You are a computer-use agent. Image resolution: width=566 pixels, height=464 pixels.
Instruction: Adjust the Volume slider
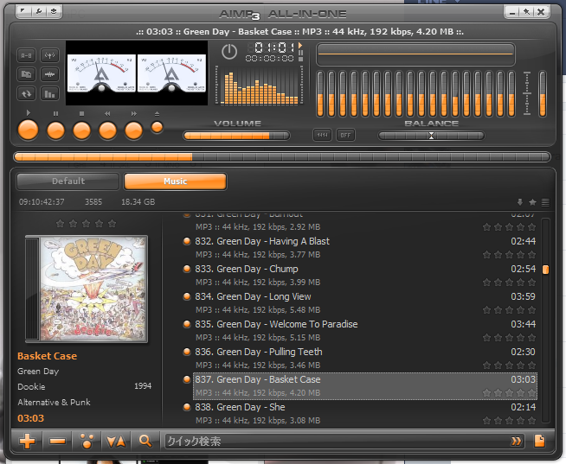coord(236,136)
